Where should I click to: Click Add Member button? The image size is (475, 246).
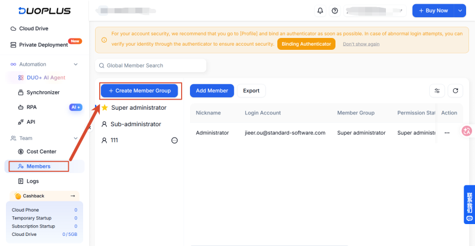tap(212, 91)
